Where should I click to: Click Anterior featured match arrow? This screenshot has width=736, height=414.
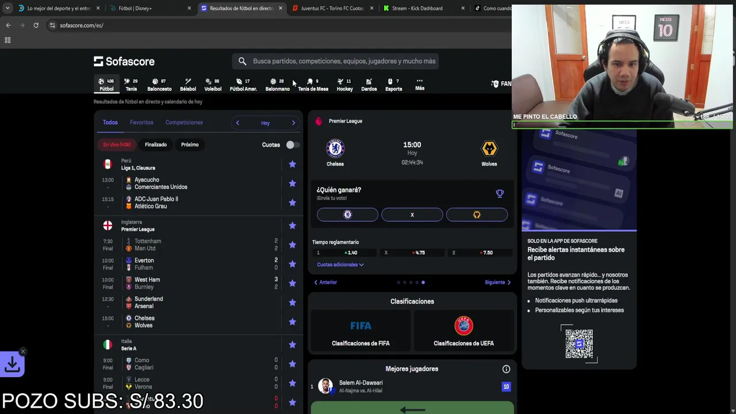pos(325,282)
